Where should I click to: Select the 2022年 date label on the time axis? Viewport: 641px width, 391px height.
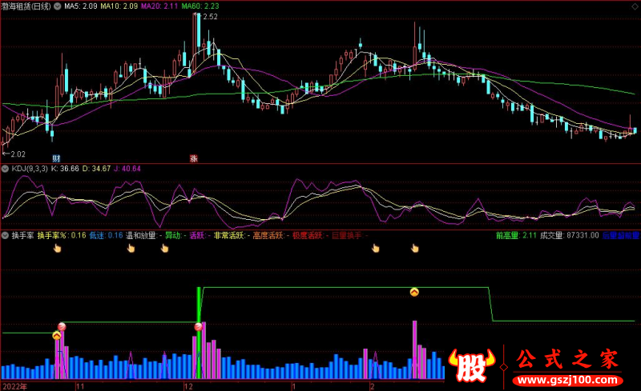[x=14, y=385]
